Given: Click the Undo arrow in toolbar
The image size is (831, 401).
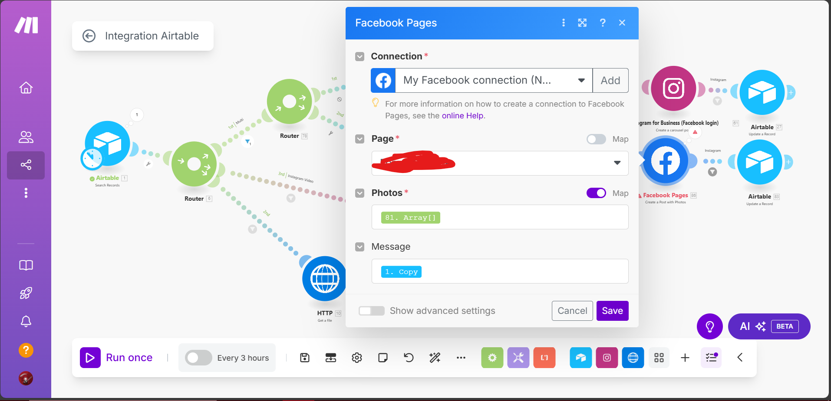Looking at the screenshot, I should [409, 358].
